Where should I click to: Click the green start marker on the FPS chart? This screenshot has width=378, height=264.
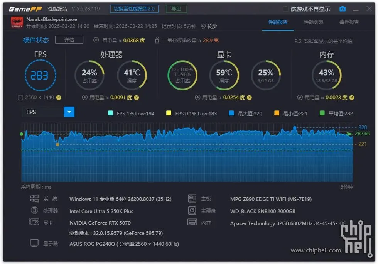tap(22, 134)
